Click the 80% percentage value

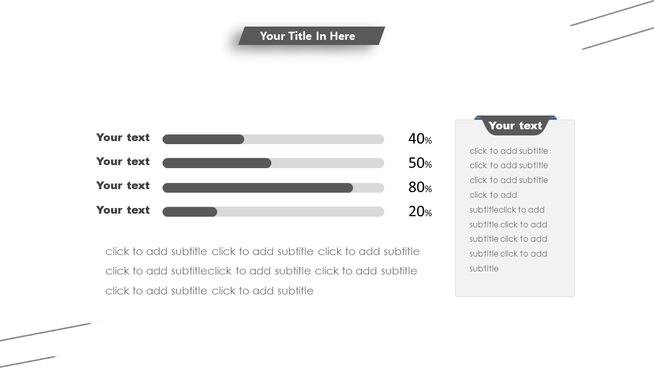(419, 187)
